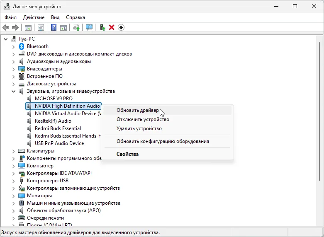Expand the Клавиатуры category
This screenshot has width=324, height=237.
click(14, 151)
